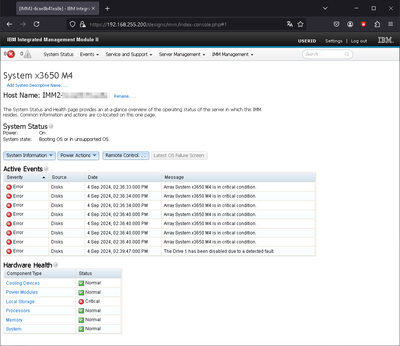Open the Events menu
The image size is (400, 346).
(x=89, y=54)
